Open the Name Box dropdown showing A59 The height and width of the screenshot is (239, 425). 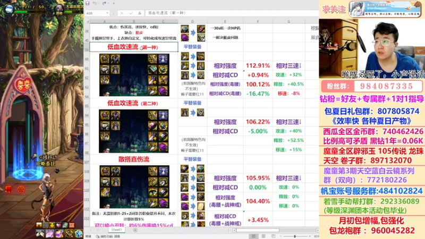pyautogui.click(x=107, y=13)
